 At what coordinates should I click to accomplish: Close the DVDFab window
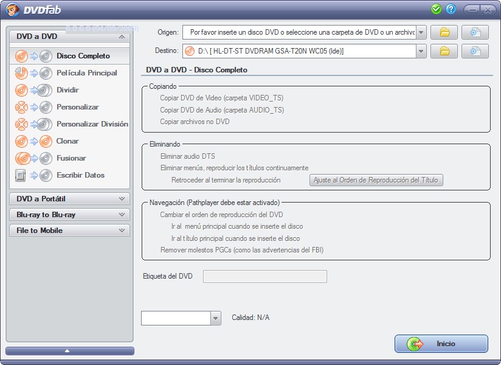[x=488, y=10]
